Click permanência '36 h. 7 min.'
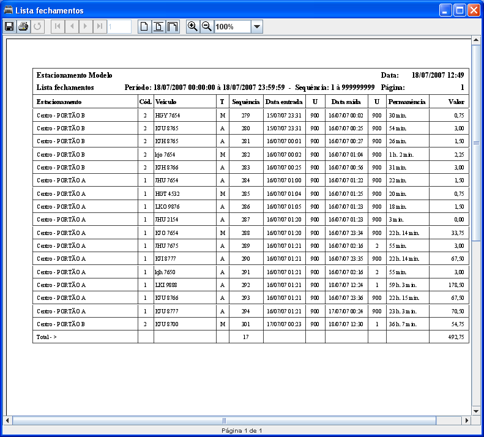 tap(403, 324)
